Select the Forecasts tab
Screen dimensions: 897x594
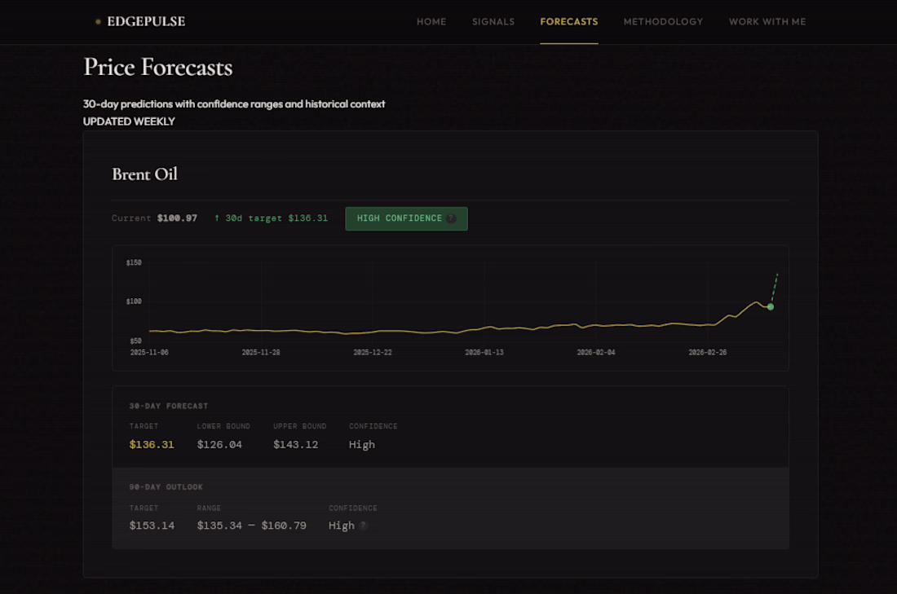[569, 22]
